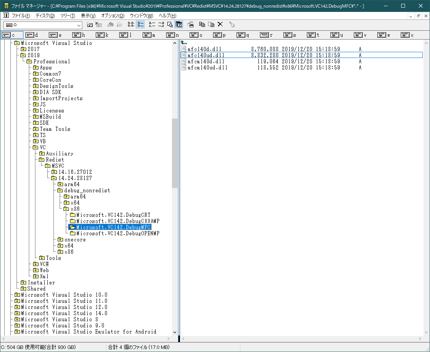The width and height of the screenshot is (430, 352).
Task: Open network drive t
Action: 311,35
